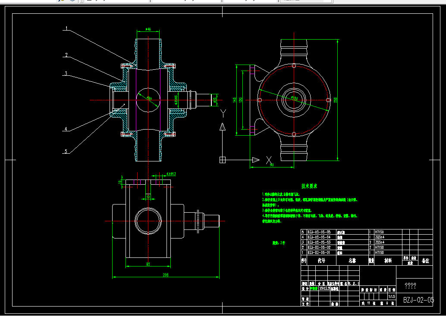Click the UCS icon X axis label
The height and width of the screenshot is (316, 446).
click(x=269, y=160)
